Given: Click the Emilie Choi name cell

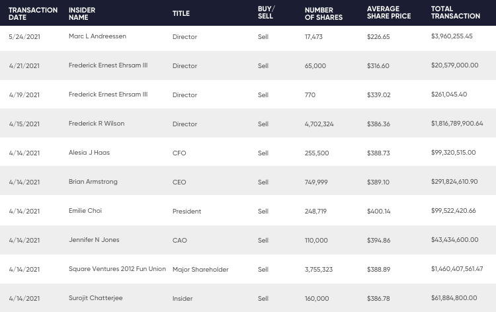Looking at the screenshot, I should tap(85, 210).
